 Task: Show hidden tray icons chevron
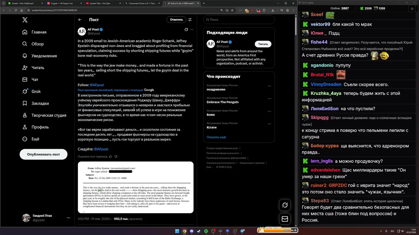point(381,231)
